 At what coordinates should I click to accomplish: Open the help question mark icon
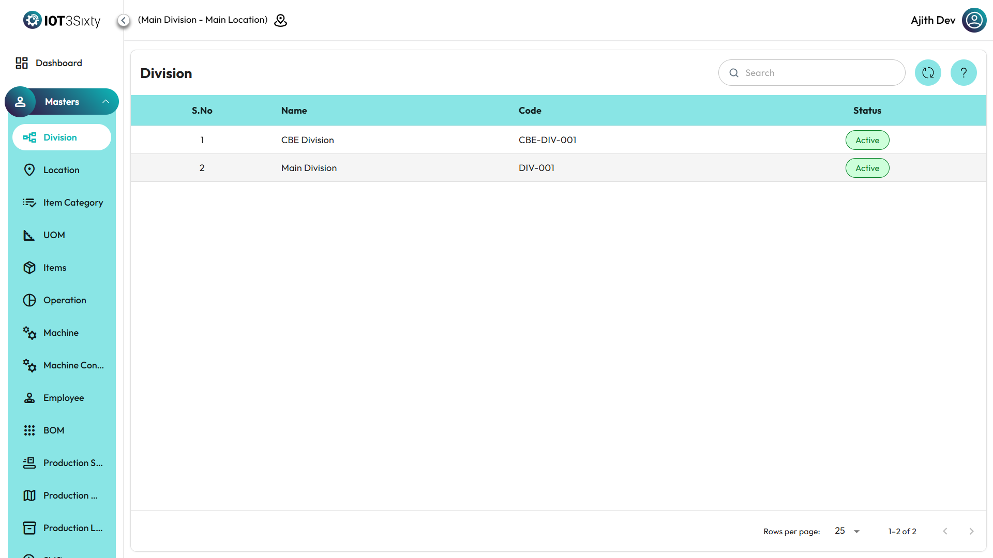click(x=964, y=73)
